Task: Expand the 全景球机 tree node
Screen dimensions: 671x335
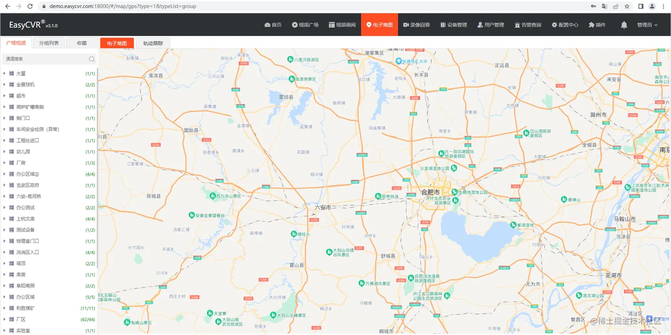Action: click(x=4, y=84)
